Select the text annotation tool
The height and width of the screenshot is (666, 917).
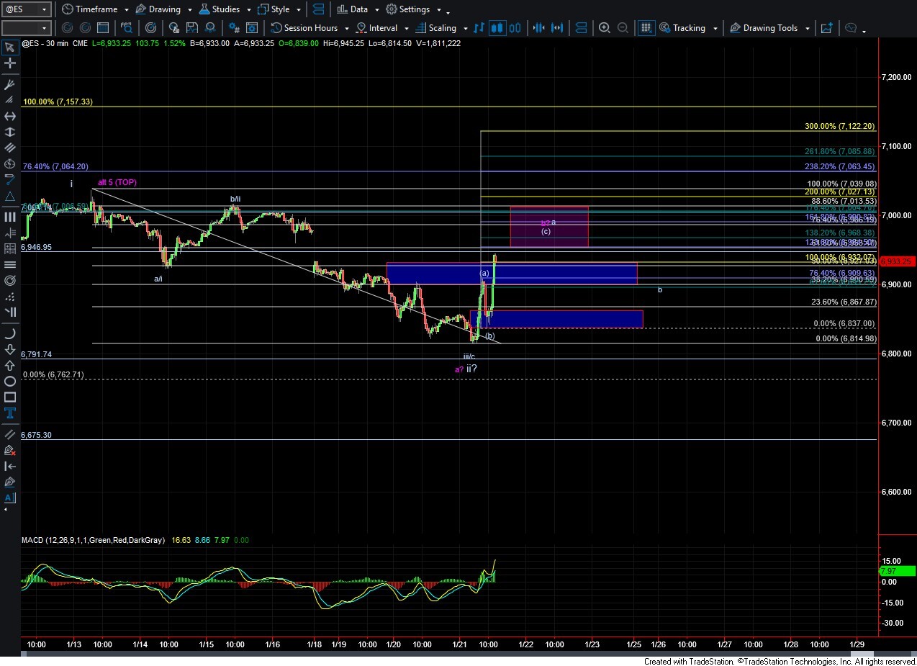coord(10,413)
